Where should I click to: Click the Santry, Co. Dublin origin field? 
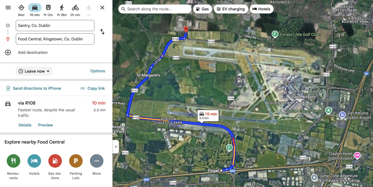(55, 26)
